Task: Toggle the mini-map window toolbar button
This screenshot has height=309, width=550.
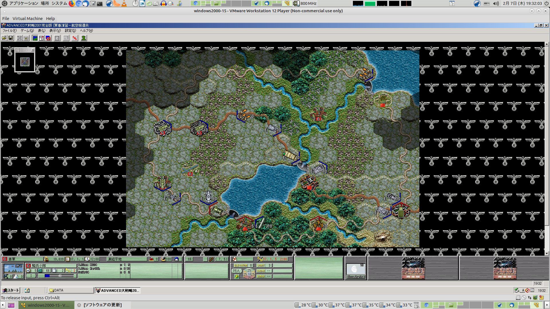Action: [42, 38]
